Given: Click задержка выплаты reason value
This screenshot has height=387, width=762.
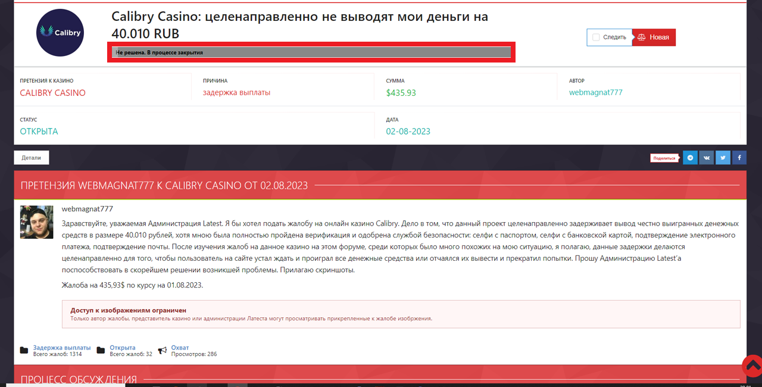Looking at the screenshot, I should 236,92.
